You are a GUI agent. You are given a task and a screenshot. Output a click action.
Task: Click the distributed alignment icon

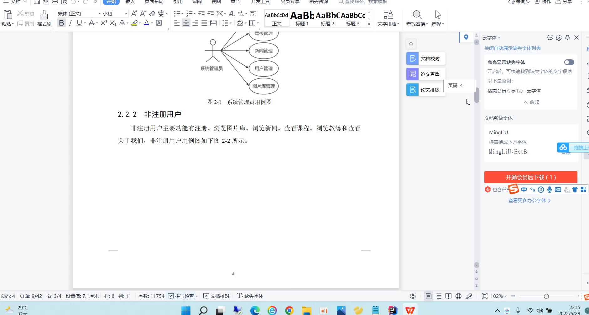tap(213, 23)
